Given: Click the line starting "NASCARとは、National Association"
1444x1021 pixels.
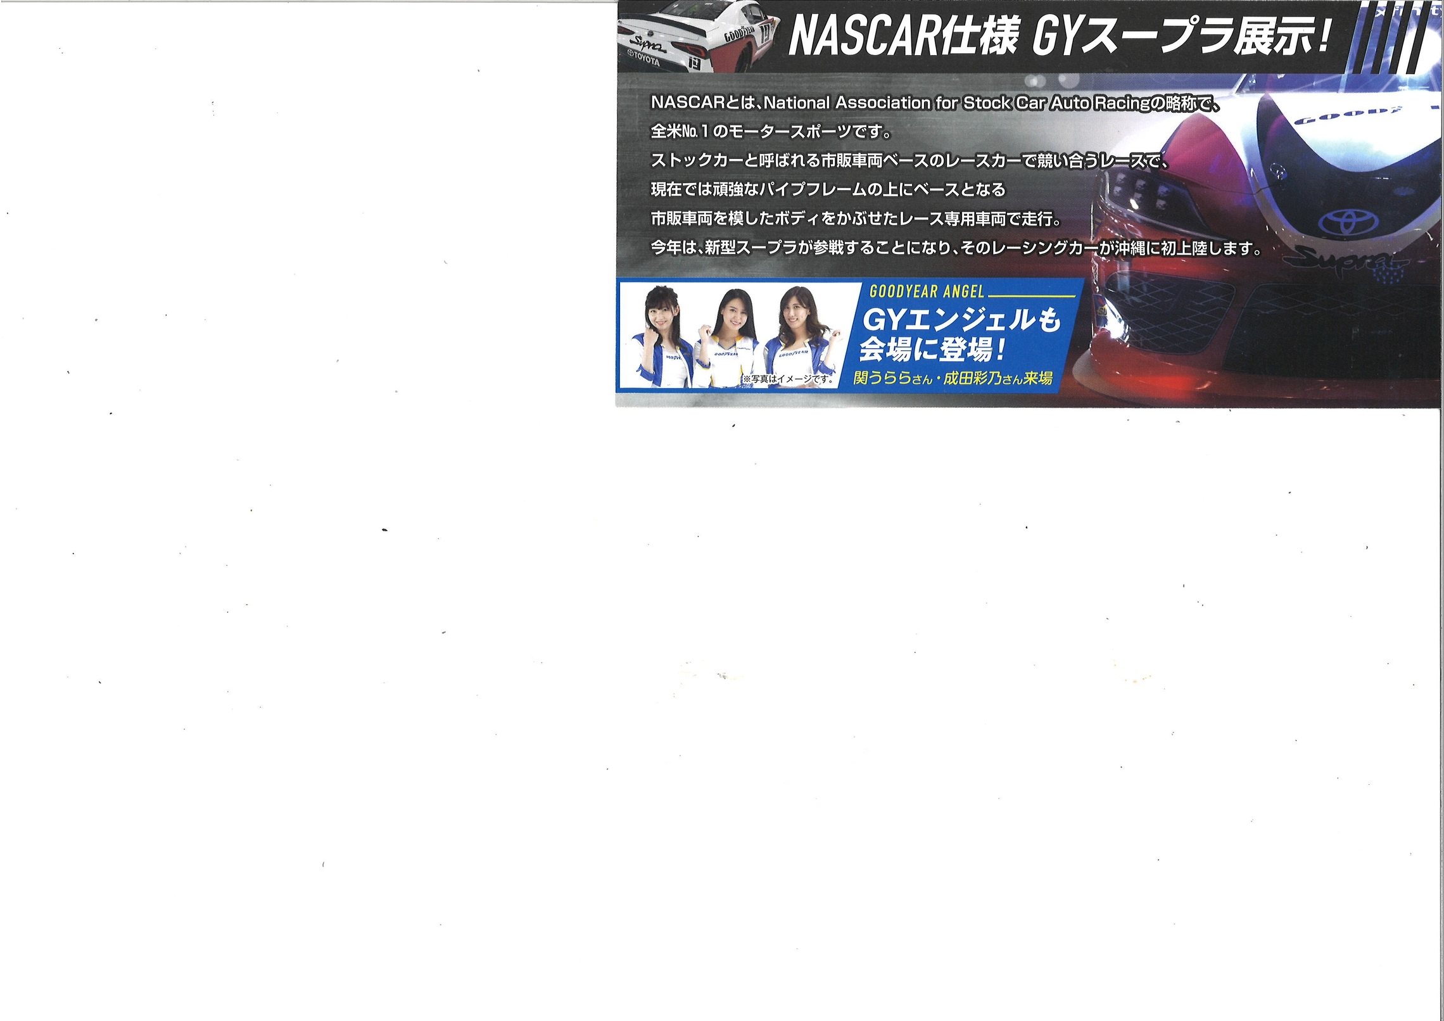Looking at the screenshot, I should coord(935,103).
